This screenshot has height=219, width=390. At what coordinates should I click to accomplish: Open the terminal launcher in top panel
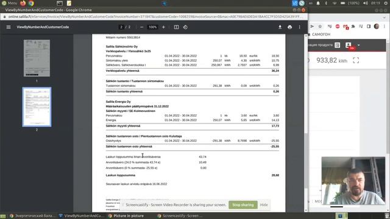pyautogui.click(x=60, y=3)
